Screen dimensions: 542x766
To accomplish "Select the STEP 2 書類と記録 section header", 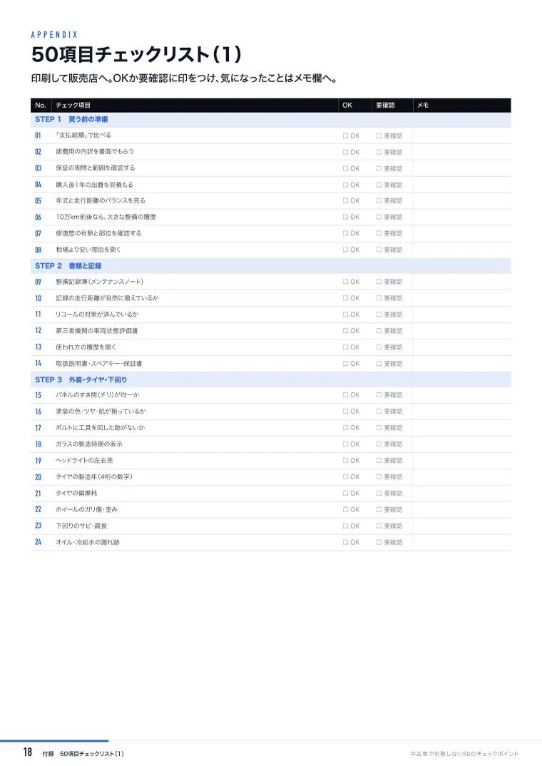I will click(x=270, y=266).
